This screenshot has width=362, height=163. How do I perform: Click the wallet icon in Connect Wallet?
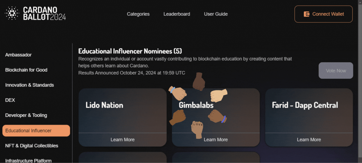pyautogui.click(x=307, y=14)
